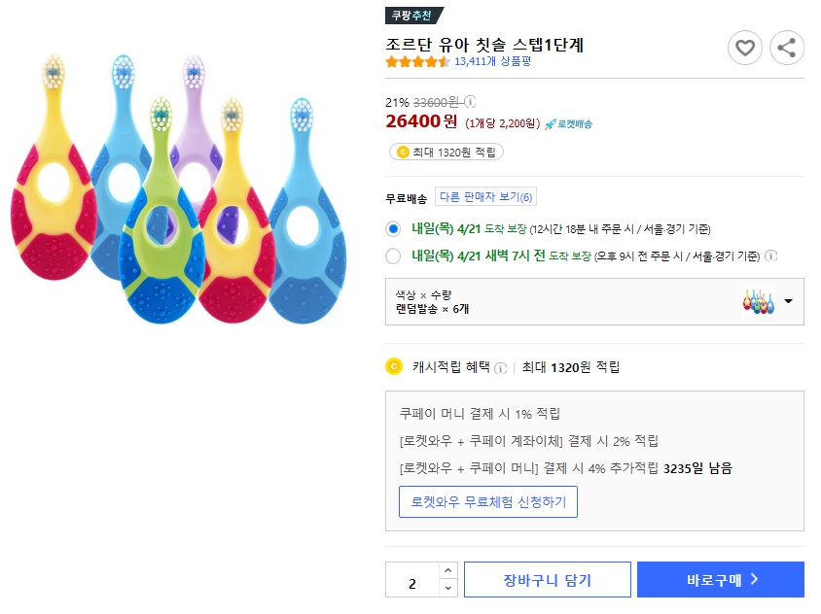The image size is (821, 614).
Task: Click 장바구니 담기 add to cart
Action: click(547, 580)
